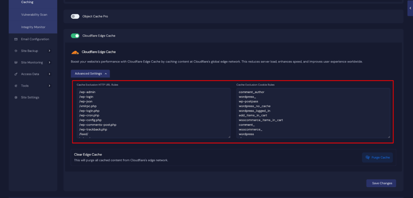This screenshot has width=413, height=198.
Task: Click the Save Changes button
Action: tap(381, 183)
